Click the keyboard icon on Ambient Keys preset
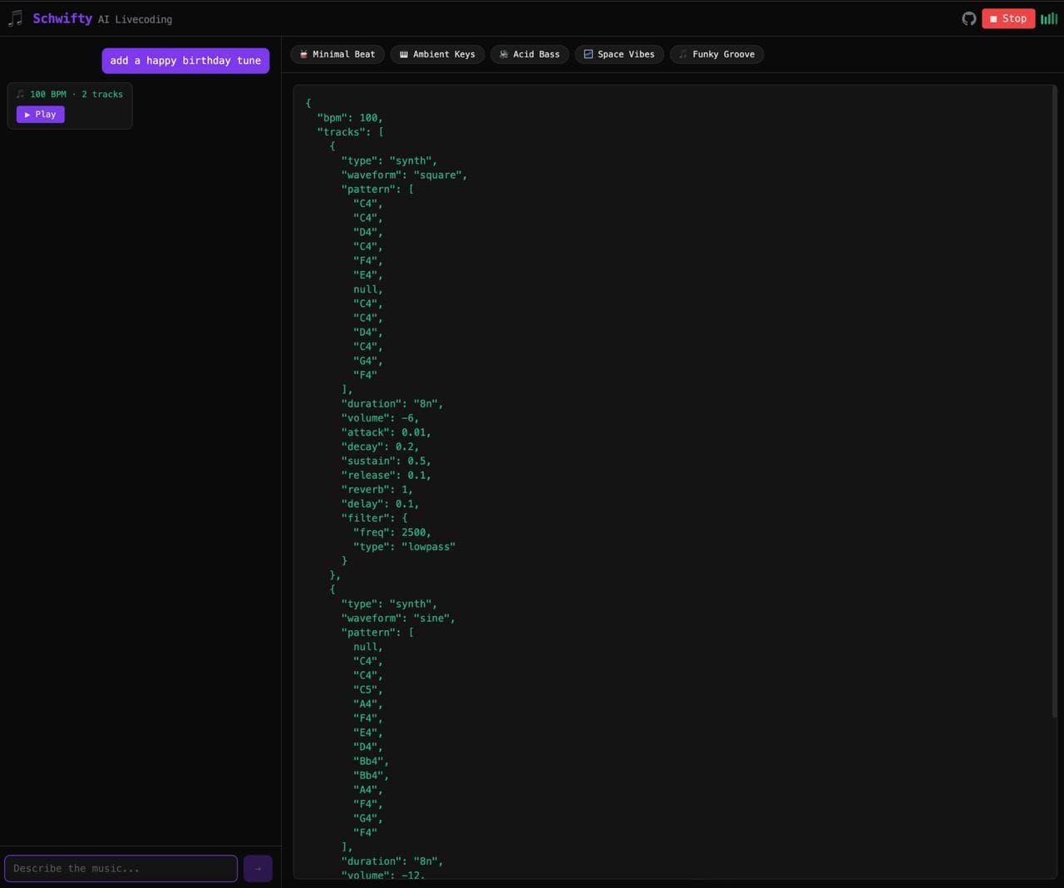 click(403, 54)
